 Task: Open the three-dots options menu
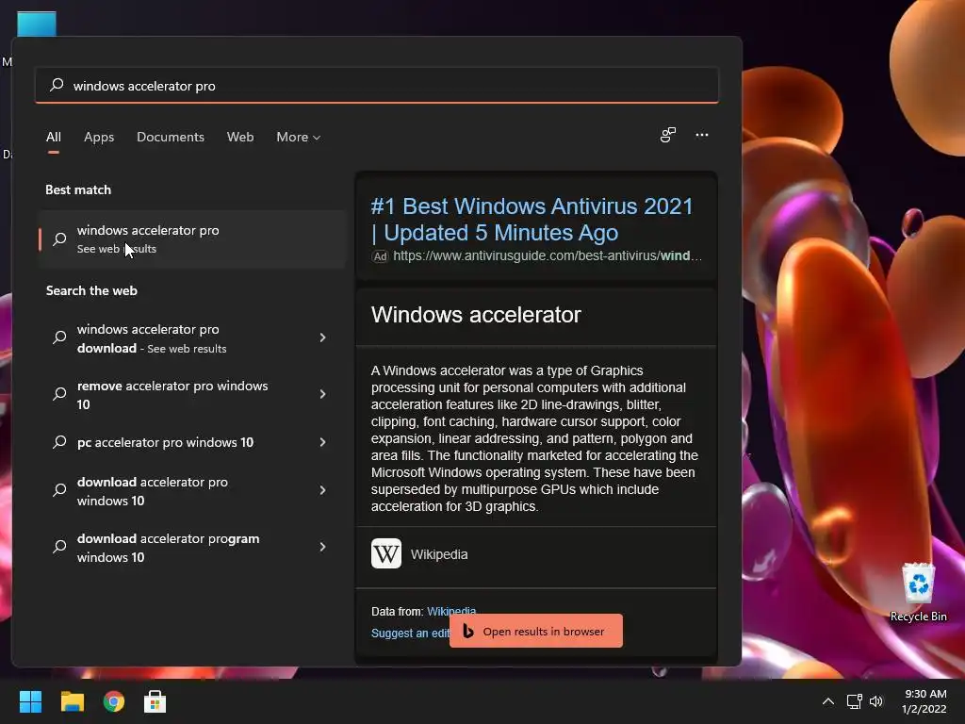click(701, 135)
